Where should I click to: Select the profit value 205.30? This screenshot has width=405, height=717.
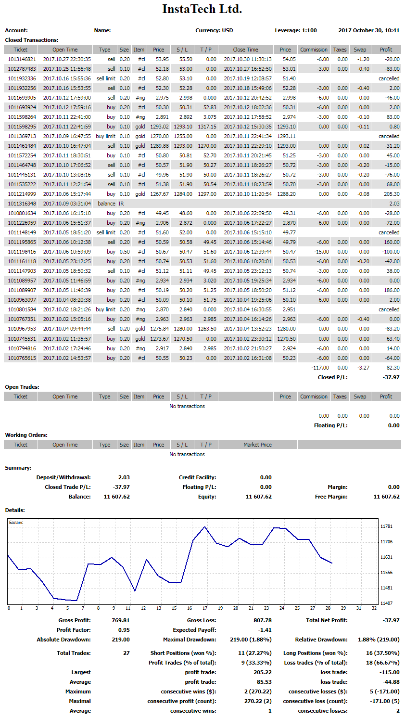point(392,194)
